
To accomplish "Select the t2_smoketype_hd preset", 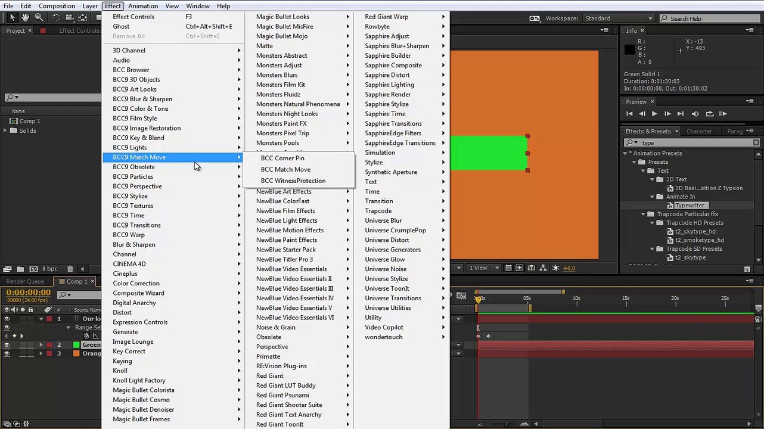I will click(699, 240).
